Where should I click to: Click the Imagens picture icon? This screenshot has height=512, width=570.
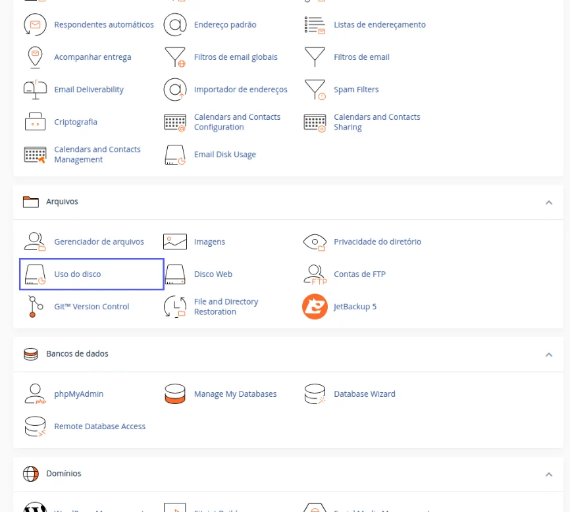tap(175, 242)
